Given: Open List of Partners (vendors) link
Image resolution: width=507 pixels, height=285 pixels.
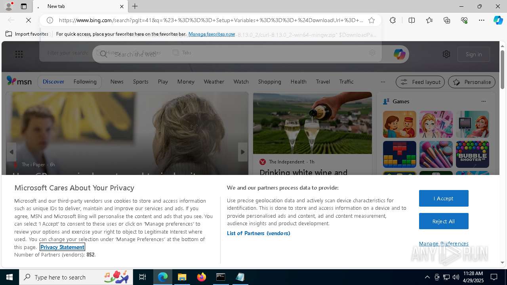Looking at the screenshot, I should pos(259,233).
